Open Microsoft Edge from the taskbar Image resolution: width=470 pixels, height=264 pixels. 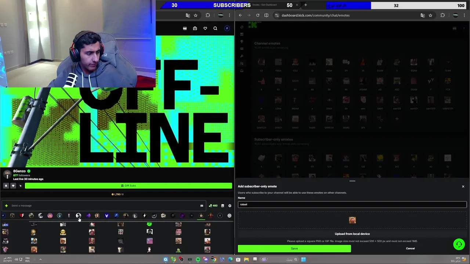coord(230,260)
